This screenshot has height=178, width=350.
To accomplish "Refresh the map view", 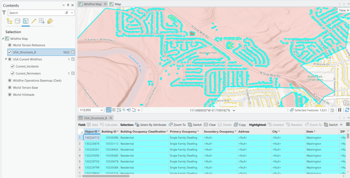I will click(x=347, y=110).
